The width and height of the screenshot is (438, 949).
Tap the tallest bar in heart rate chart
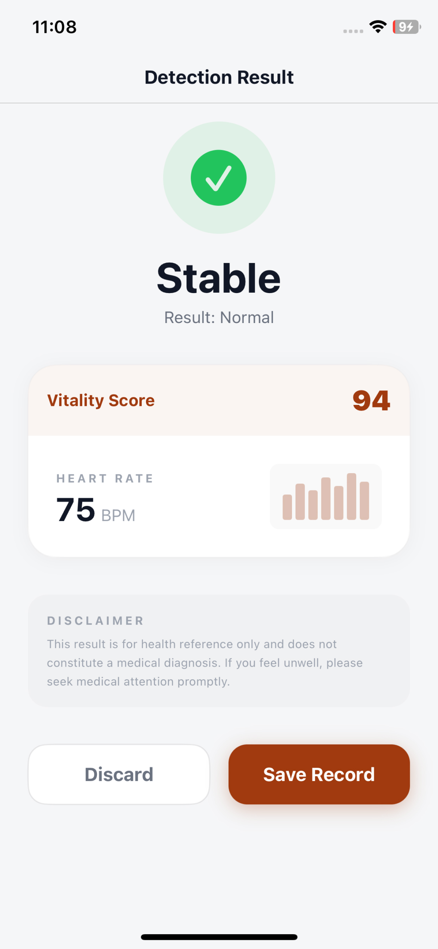click(352, 496)
